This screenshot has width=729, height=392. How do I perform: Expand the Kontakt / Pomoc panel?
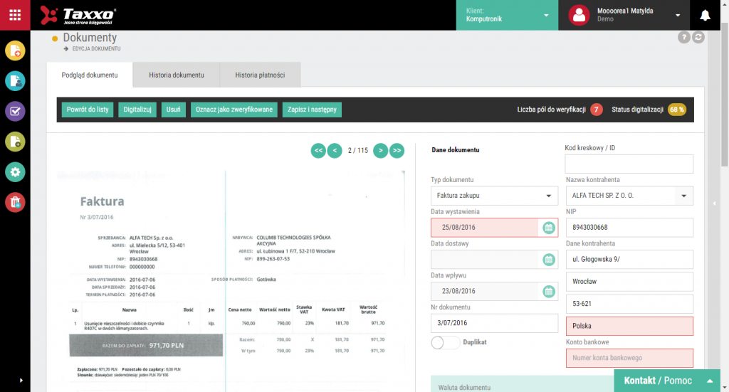[667, 381]
